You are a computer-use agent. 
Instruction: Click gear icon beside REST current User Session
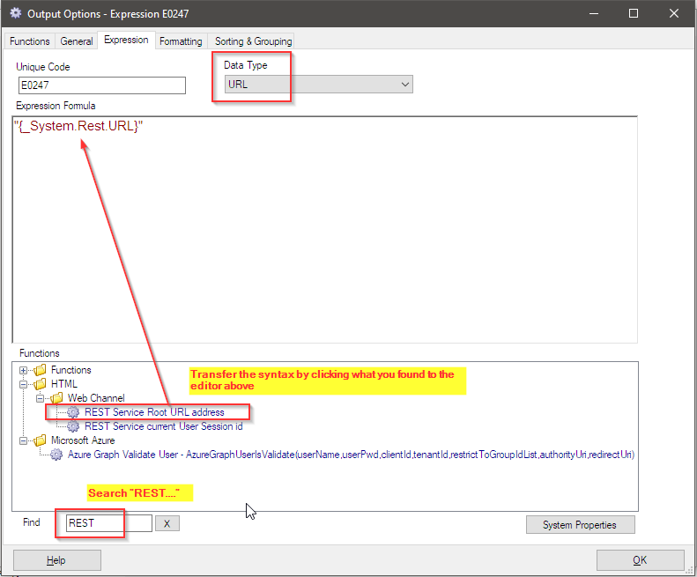[x=73, y=426]
